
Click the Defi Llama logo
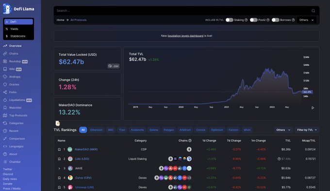(x=18, y=9)
